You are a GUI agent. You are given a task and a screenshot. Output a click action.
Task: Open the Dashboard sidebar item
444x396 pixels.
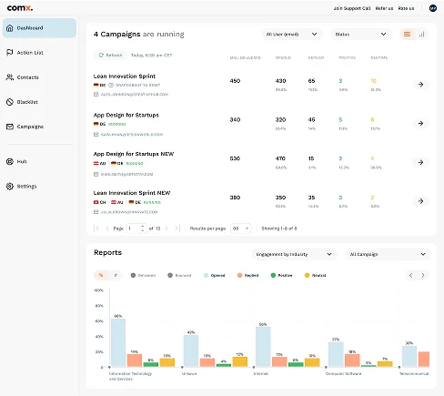coord(39,28)
